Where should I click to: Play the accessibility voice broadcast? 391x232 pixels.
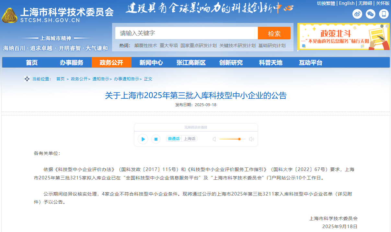[143, 139]
